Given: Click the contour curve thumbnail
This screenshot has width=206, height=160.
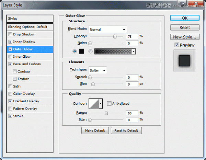Looking at the screenshot, I should pos(94,104).
